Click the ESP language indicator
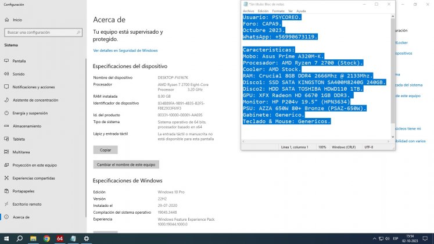 coord(396,238)
